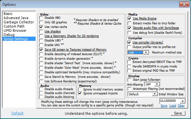Image resolution: width=191 pixels, height=119 pixels.
Task: Check Use Software Rendering (experimental)
Action: click(41, 81)
